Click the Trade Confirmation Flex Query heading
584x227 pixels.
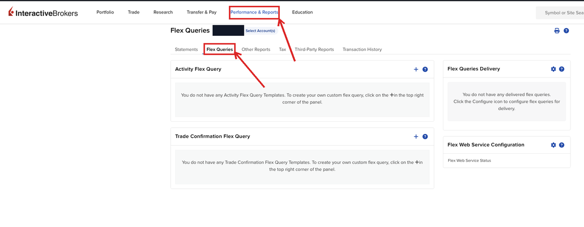213,136
